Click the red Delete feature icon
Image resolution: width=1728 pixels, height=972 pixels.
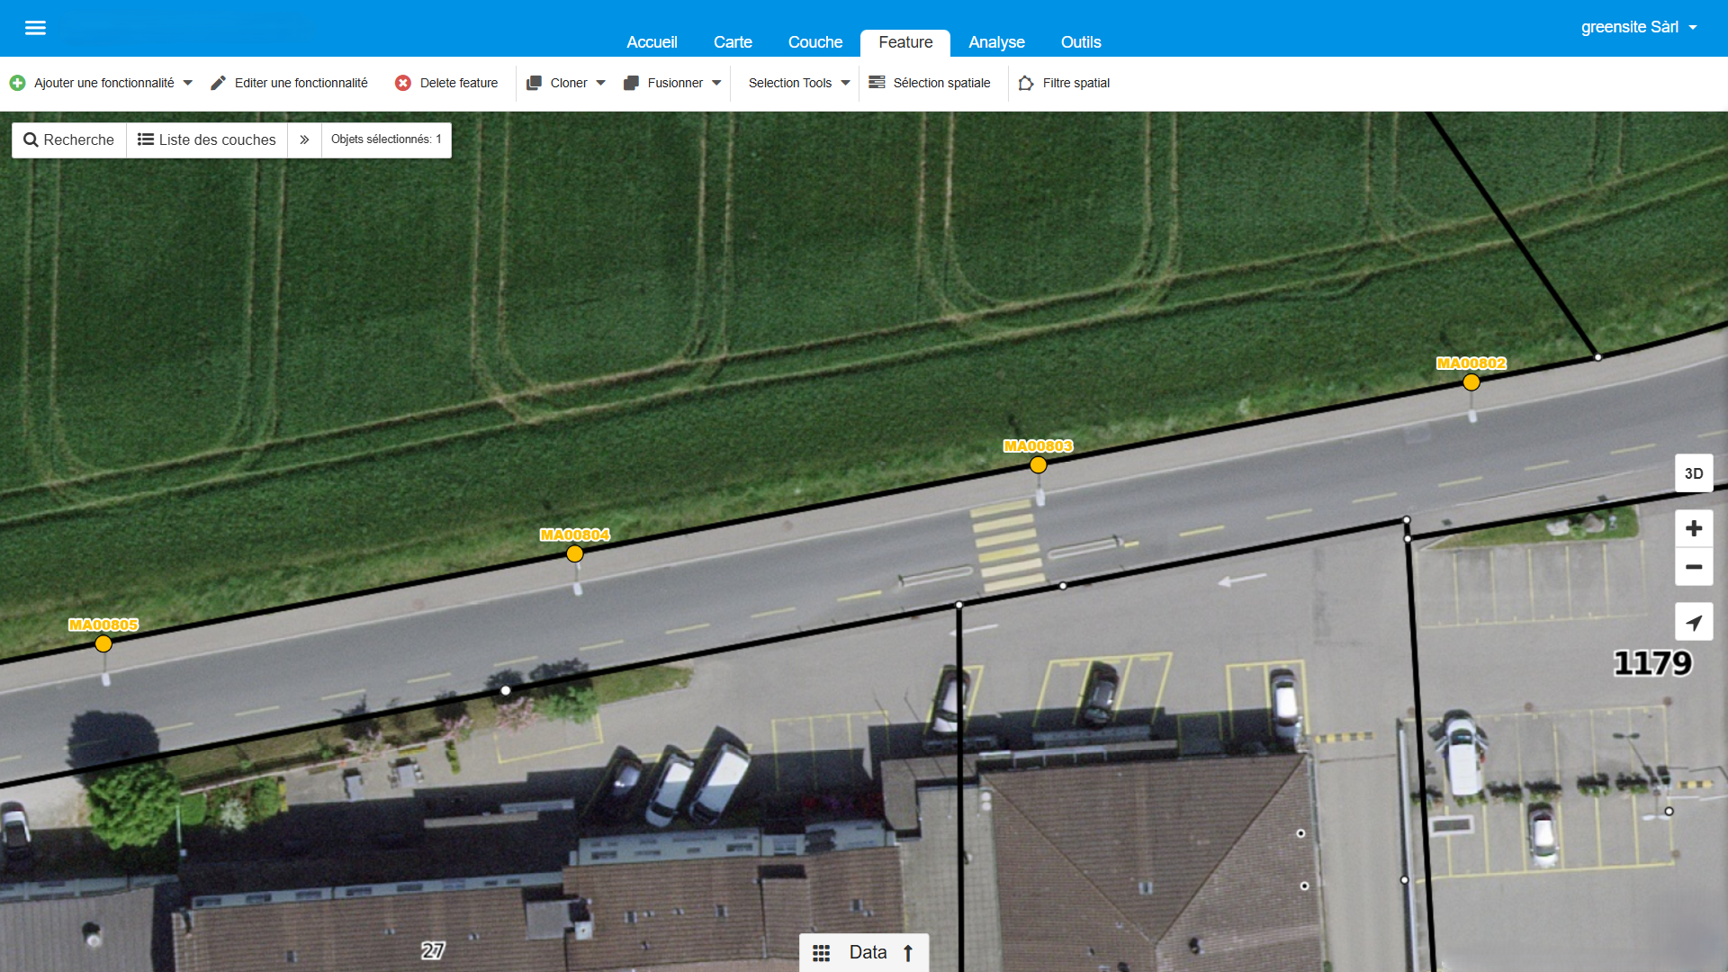click(x=403, y=83)
